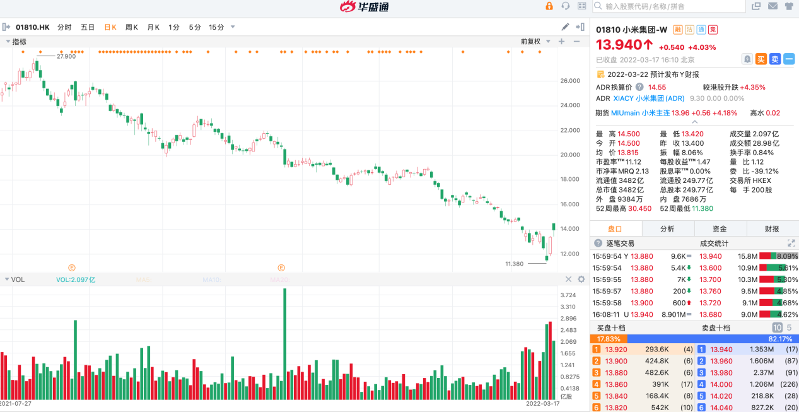This screenshot has width=799, height=412.
Task: Collapse the right quote panel
Action: coord(581,27)
